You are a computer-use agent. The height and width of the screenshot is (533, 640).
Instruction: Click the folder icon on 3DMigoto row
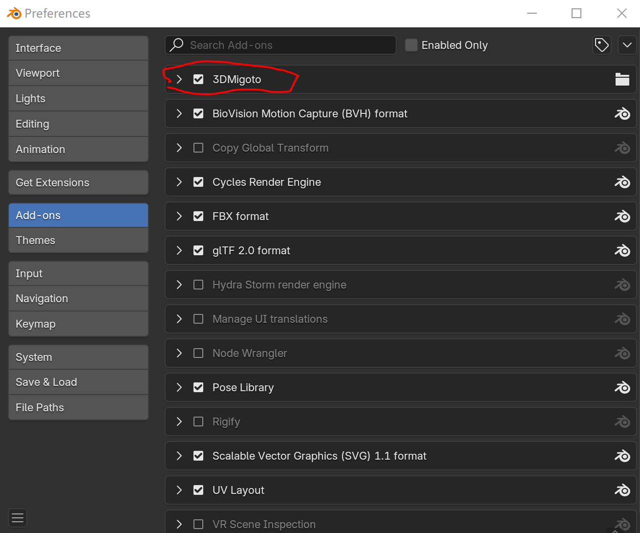coord(622,79)
